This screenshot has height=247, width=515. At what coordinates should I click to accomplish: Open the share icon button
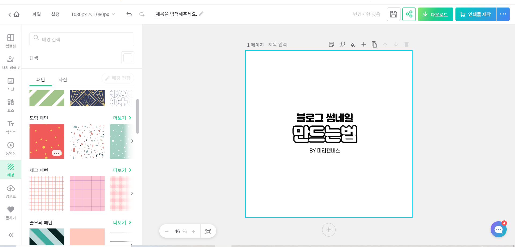pyautogui.click(x=409, y=14)
